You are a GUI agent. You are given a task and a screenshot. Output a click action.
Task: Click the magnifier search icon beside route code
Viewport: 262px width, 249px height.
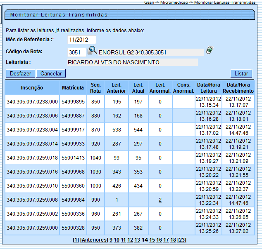[93, 51]
